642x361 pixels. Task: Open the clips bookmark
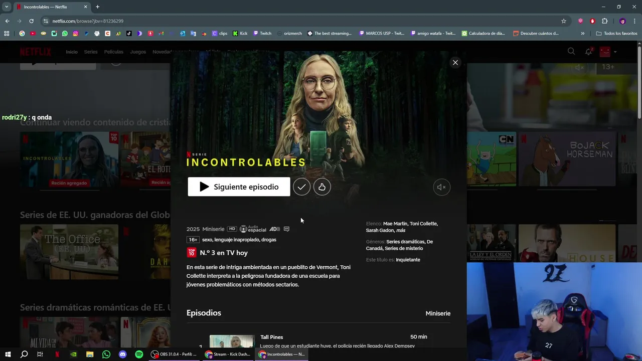(220, 34)
